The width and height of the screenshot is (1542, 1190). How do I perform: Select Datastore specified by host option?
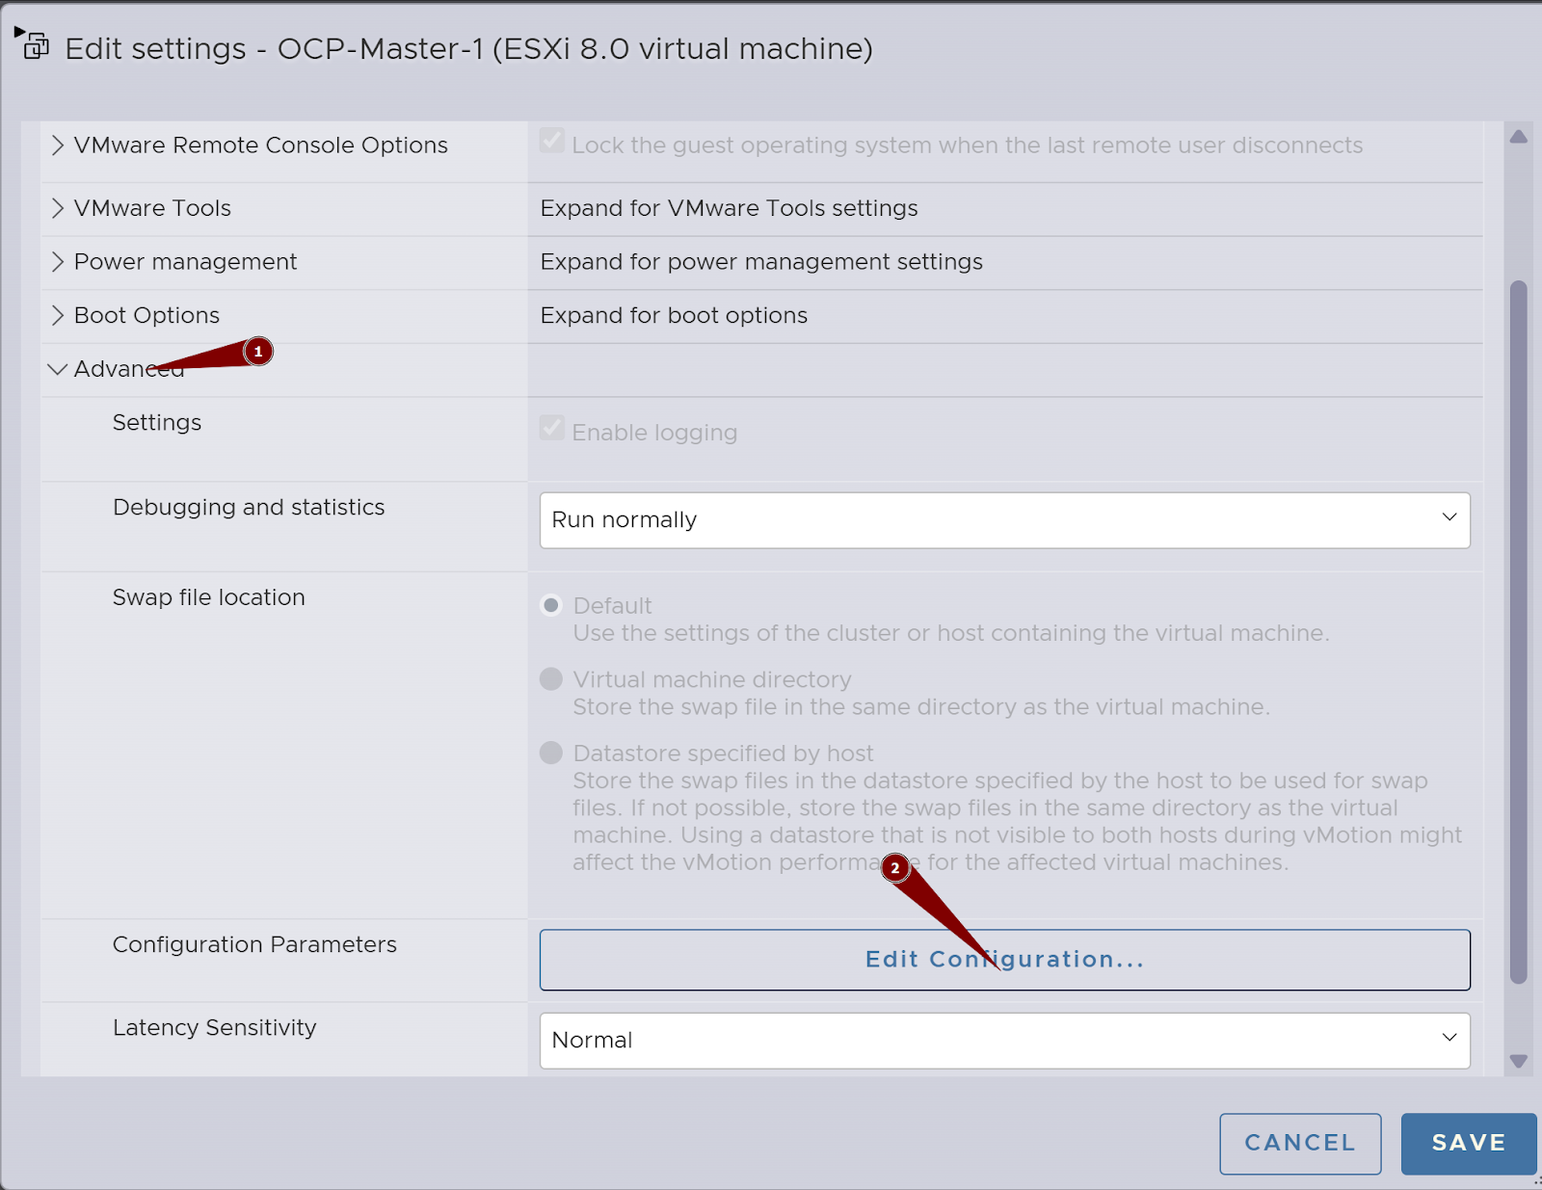tap(551, 753)
